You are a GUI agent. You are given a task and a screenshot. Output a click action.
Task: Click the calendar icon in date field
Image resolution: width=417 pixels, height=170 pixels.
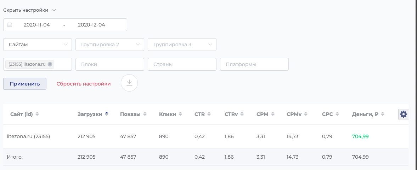click(10, 25)
